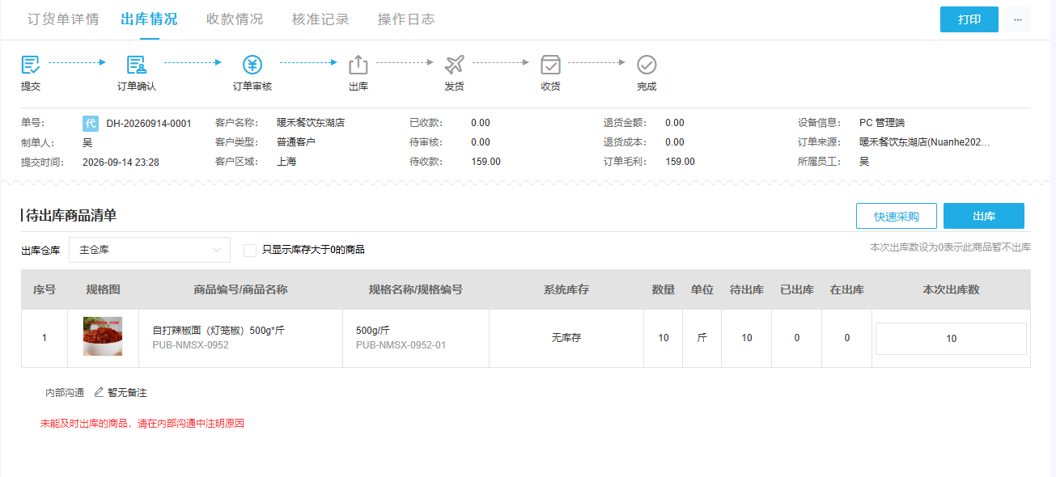Open the 收款情况 tab
The image size is (1056, 477).
click(235, 19)
